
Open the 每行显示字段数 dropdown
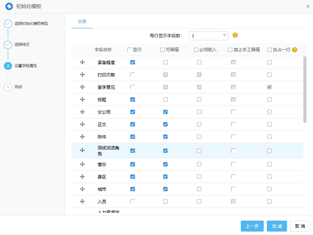click(208, 35)
